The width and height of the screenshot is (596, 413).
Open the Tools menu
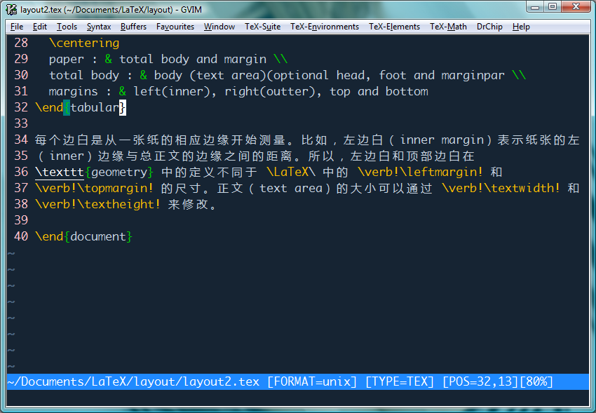pyautogui.click(x=67, y=27)
